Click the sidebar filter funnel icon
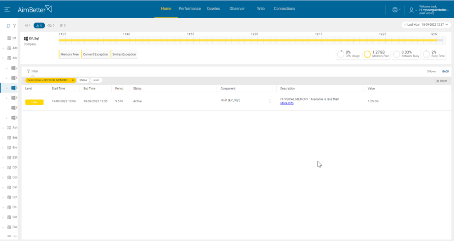Screen dimensions: 454x241 coord(15,26)
